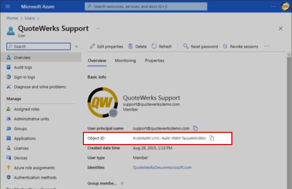Navigate to Users breadcrumb link
This screenshot has width=292, height=189.
pos(30,18)
